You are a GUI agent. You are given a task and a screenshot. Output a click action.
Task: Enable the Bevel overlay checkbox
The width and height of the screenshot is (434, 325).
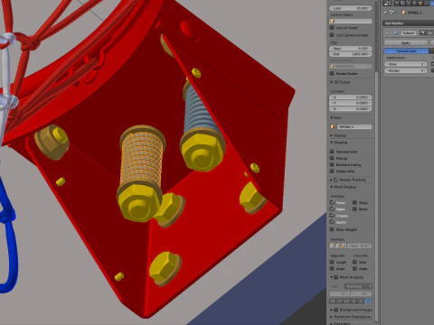355,209
